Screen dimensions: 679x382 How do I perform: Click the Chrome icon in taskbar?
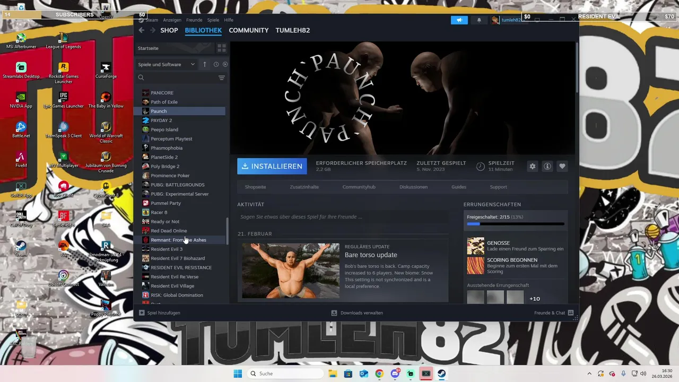(379, 374)
